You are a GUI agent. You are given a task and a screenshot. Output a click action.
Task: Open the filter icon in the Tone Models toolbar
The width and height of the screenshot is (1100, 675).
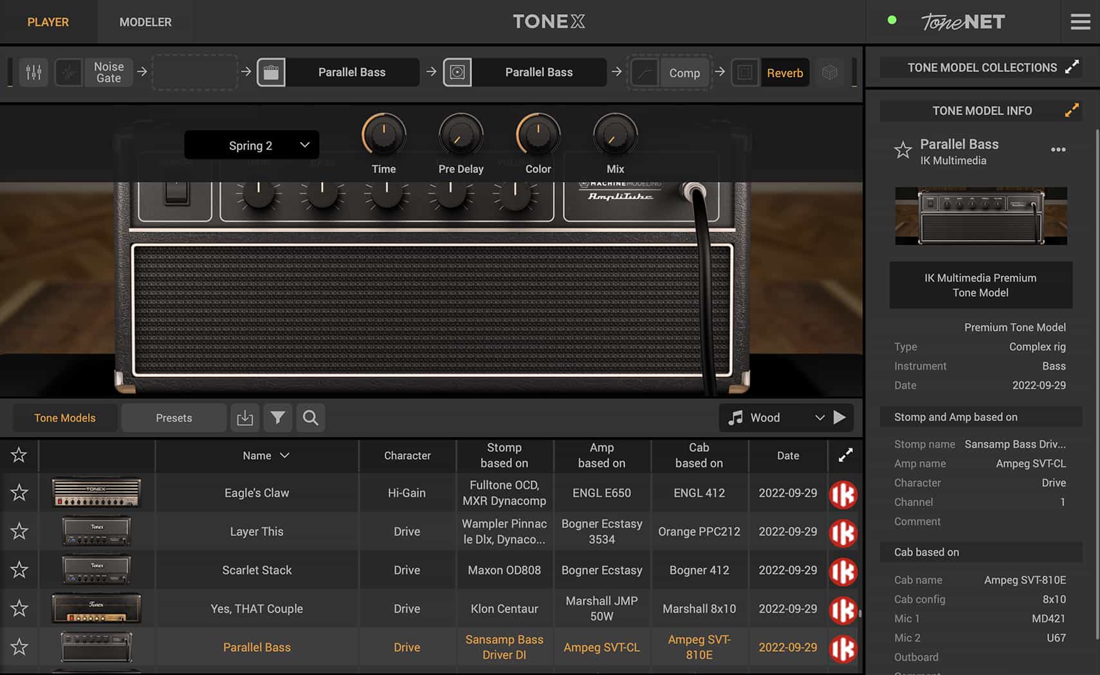pos(278,418)
